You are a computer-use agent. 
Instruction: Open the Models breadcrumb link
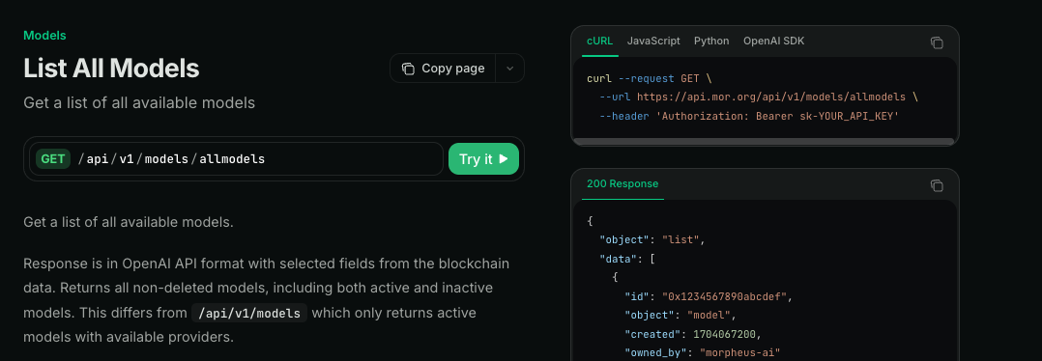tap(44, 36)
